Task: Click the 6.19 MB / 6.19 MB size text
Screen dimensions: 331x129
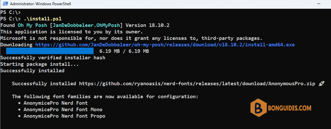Action: click(x=124, y=51)
